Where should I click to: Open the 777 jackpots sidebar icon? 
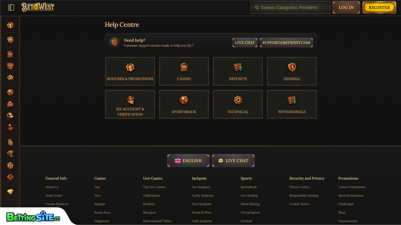(x=10, y=78)
